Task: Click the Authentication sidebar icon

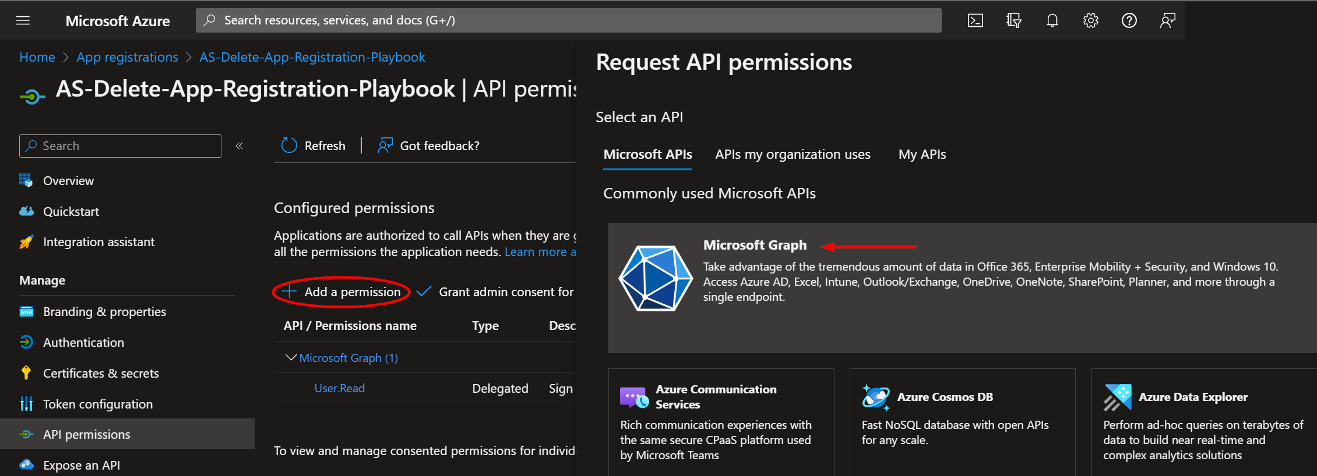Action: point(26,342)
